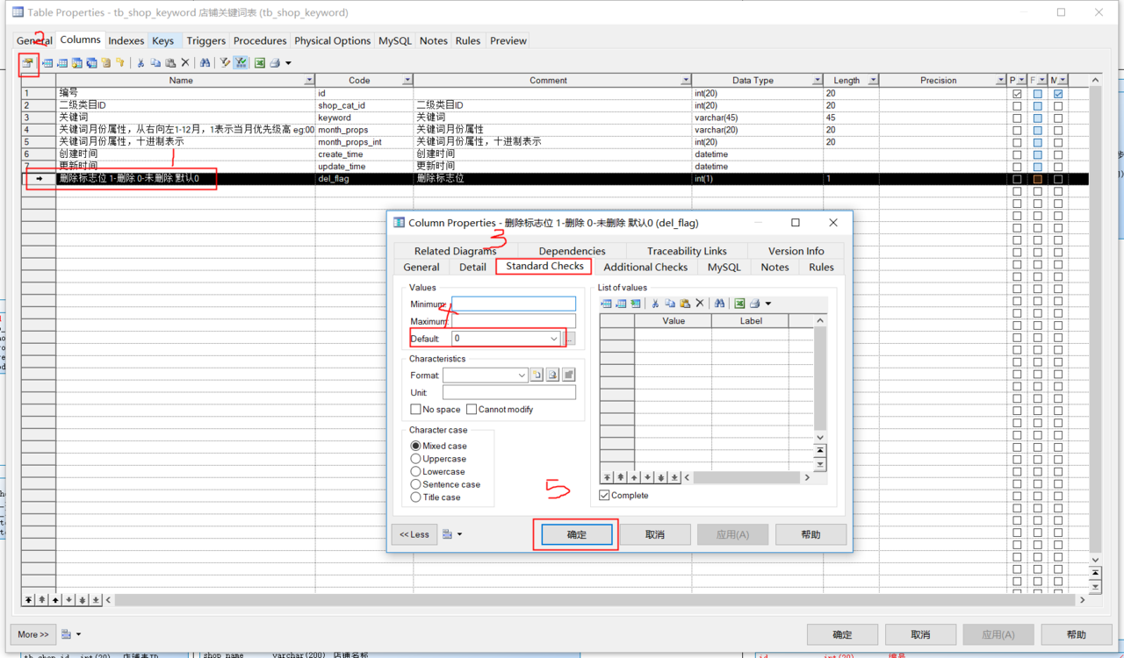Screen dimensions: 1124x658
Task: Open Triggers tab in Table Properties
Action: click(x=205, y=40)
